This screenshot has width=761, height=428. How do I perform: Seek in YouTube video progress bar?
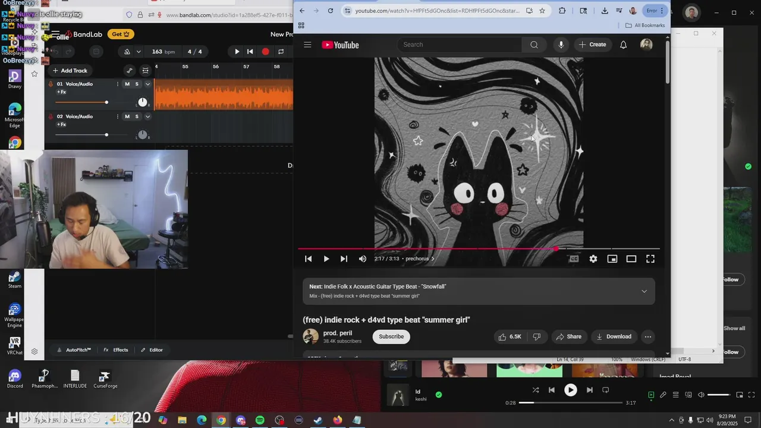coord(479,248)
